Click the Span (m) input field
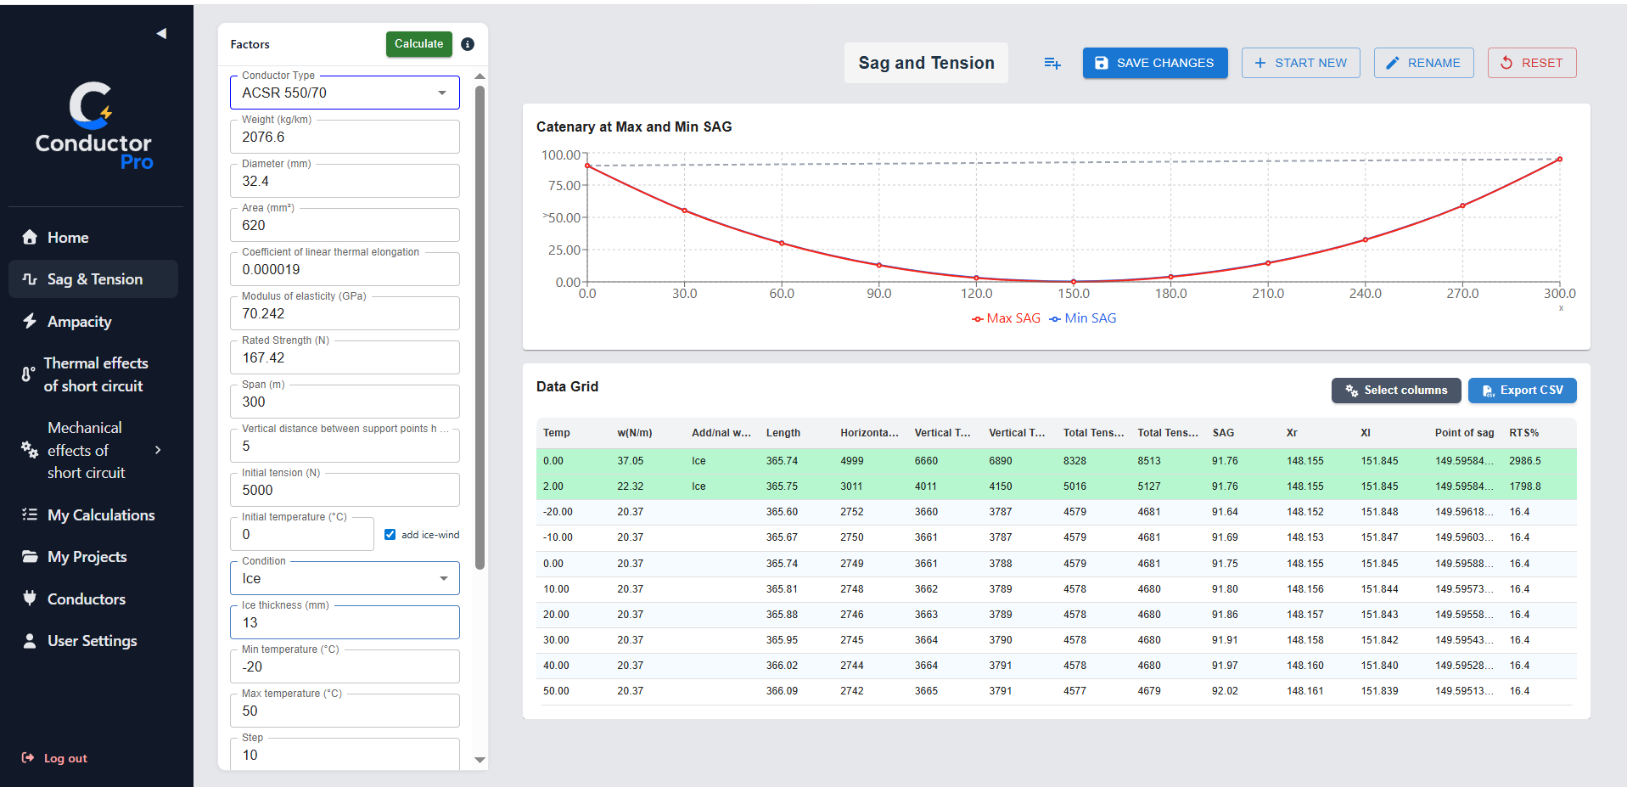This screenshot has width=1627, height=787. [345, 402]
